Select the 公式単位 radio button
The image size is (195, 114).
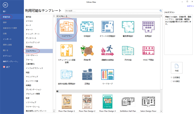click(171, 78)
